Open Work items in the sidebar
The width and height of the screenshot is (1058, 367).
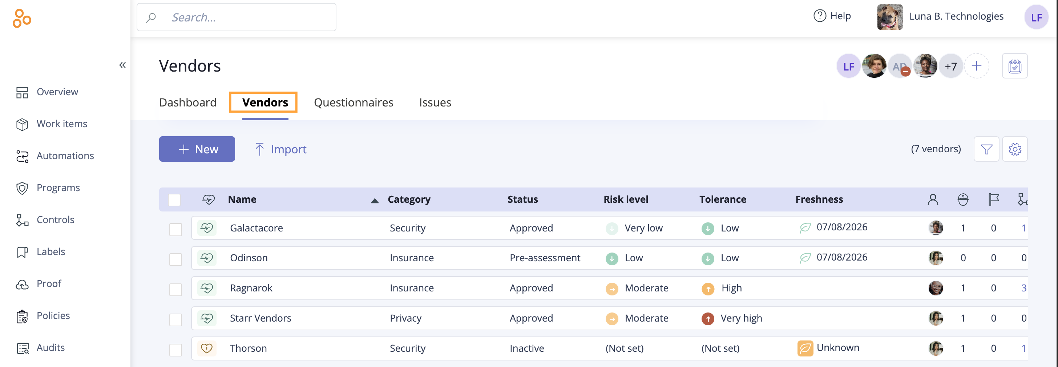coord(62,124)
